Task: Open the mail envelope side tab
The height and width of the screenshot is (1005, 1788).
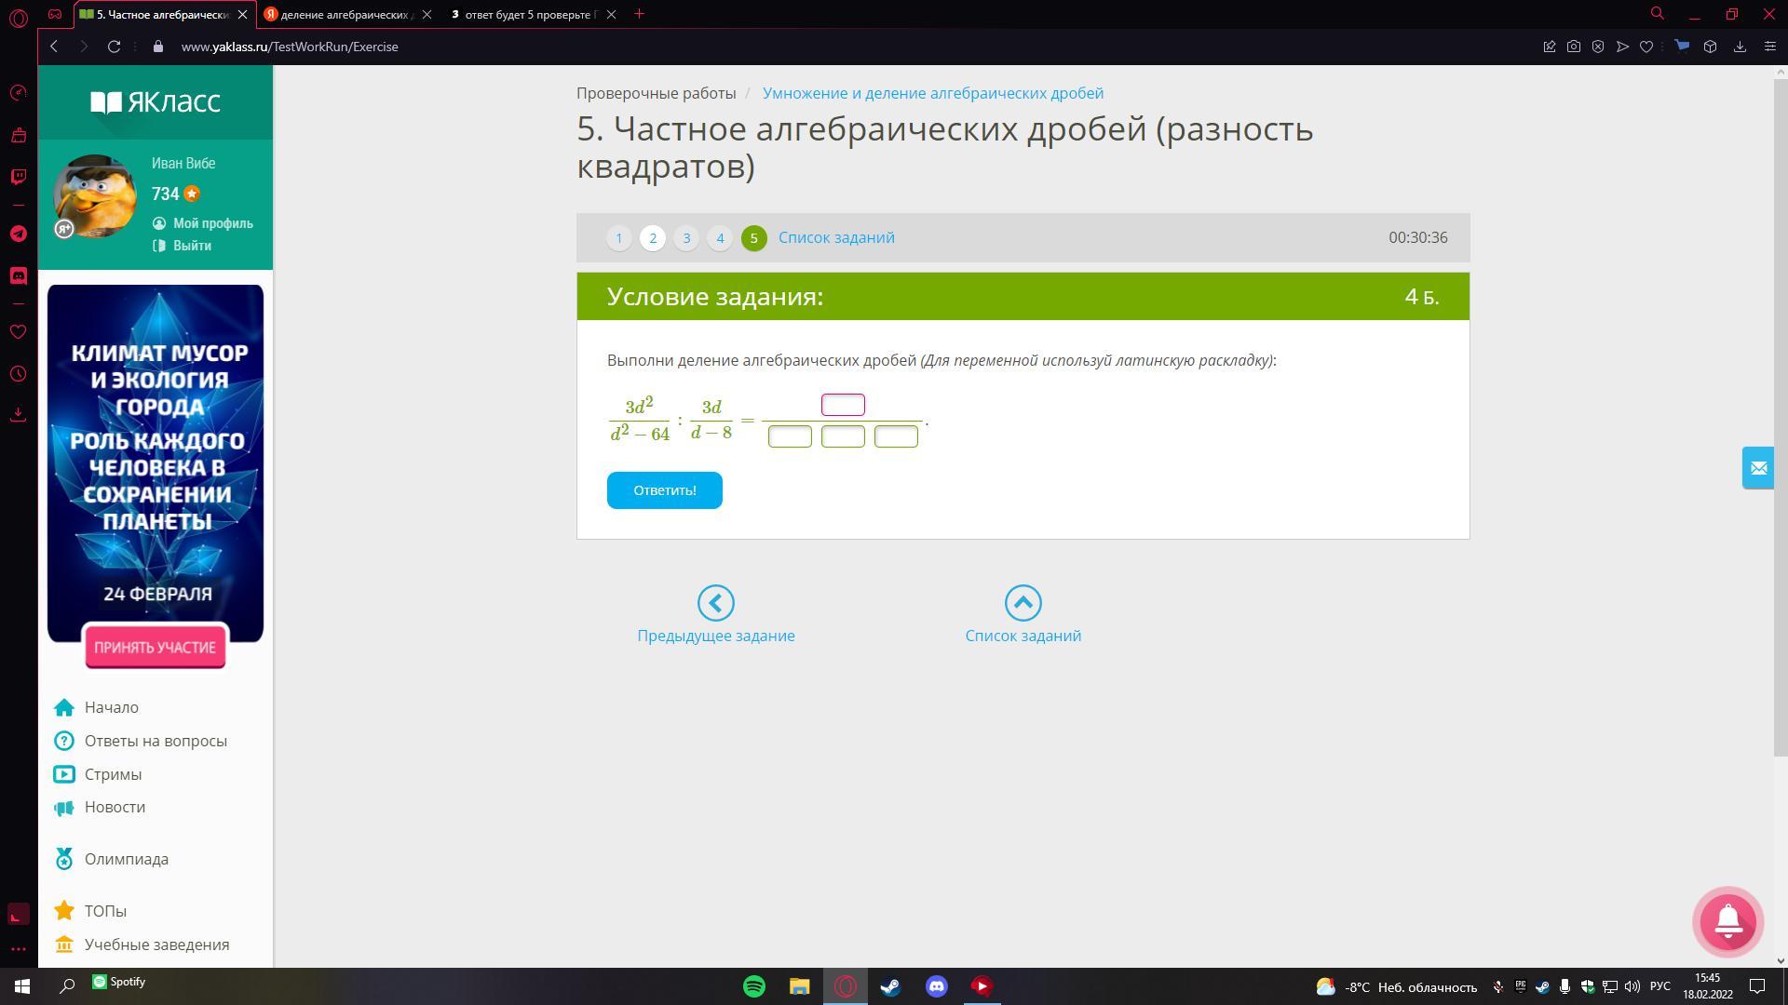Action: coord(1757,468)
